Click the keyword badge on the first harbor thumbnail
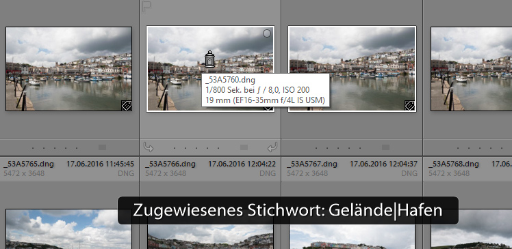512x249 pixels. [127, 106]
